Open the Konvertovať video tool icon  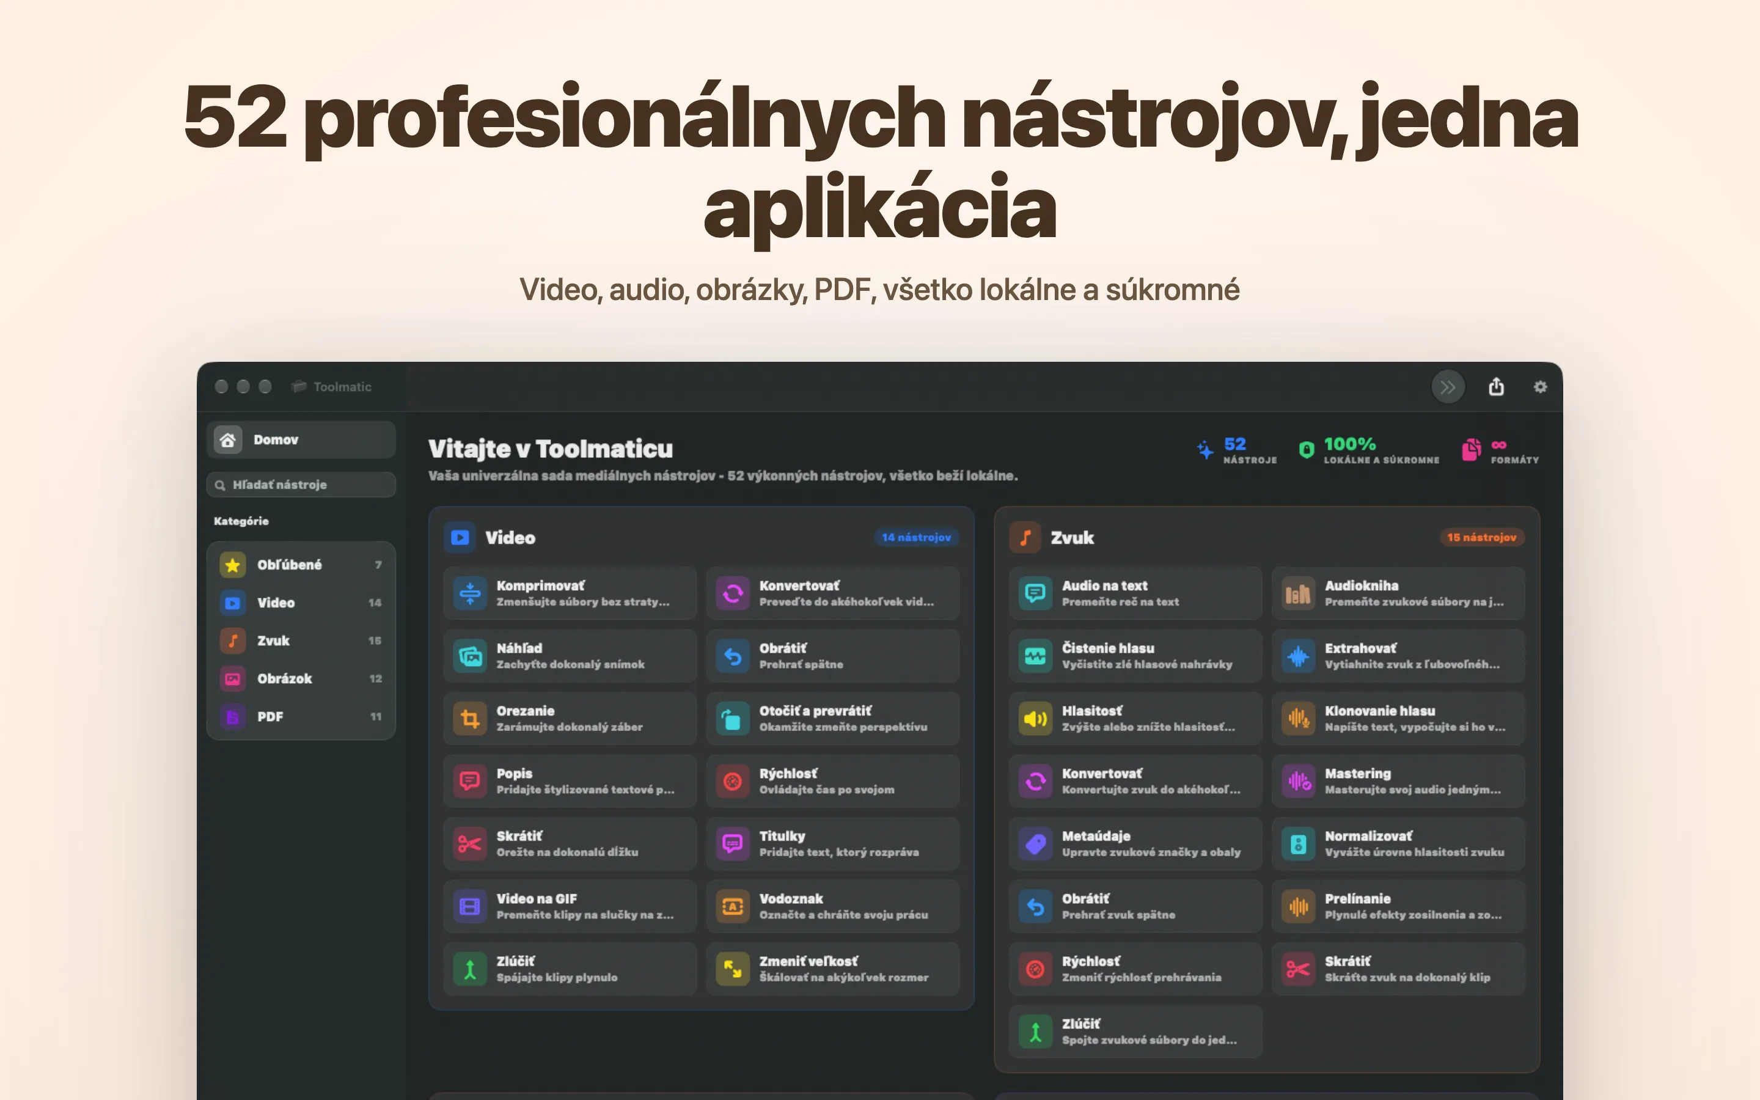pos(732,593)
